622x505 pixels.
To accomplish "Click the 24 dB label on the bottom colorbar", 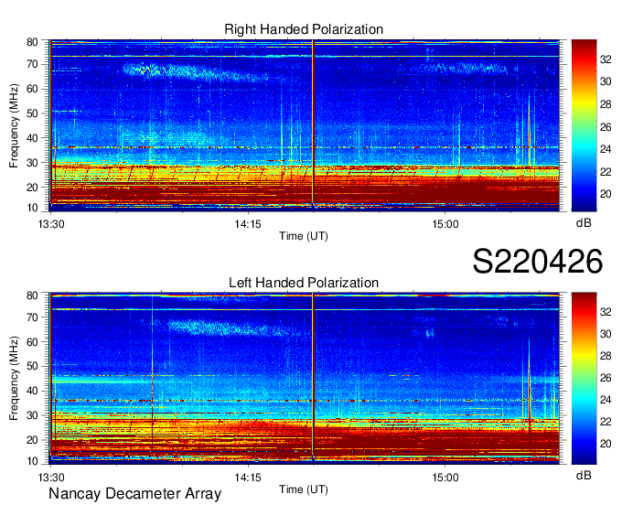I will pyautogui.click(x=606, y=400).
